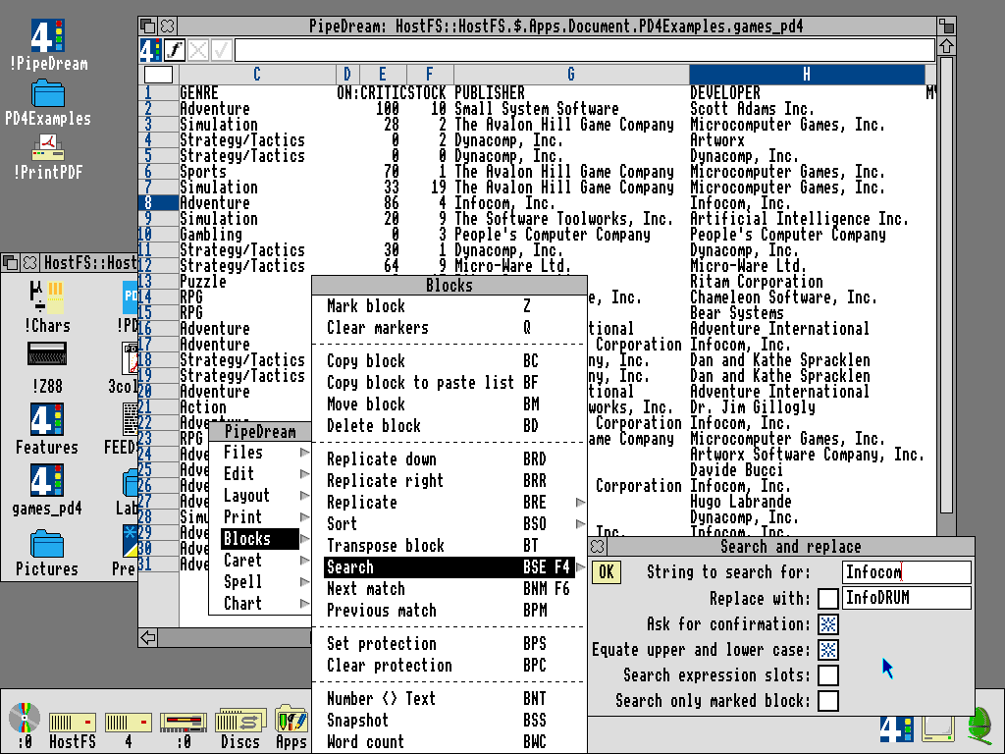Click the cell reading Hugo Labrande
1005x754 pixels.
pos(740,502)
